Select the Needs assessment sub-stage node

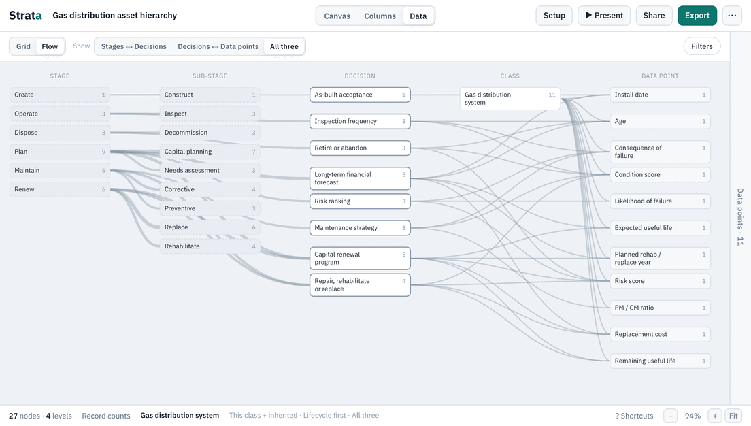(210, 171)
